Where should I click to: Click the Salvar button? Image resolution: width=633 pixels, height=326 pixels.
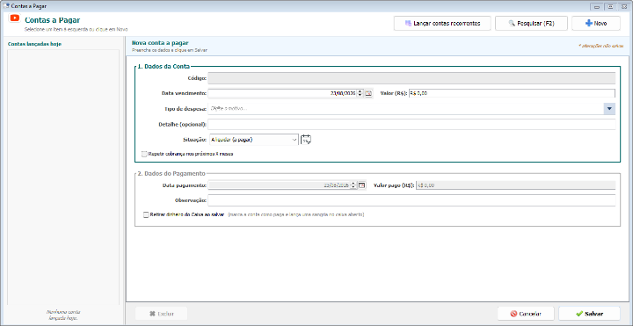(x=589, y=314)
